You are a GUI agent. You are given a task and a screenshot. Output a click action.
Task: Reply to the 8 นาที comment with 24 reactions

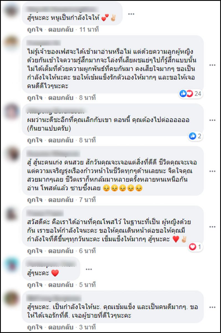click(x=61, y=98)
